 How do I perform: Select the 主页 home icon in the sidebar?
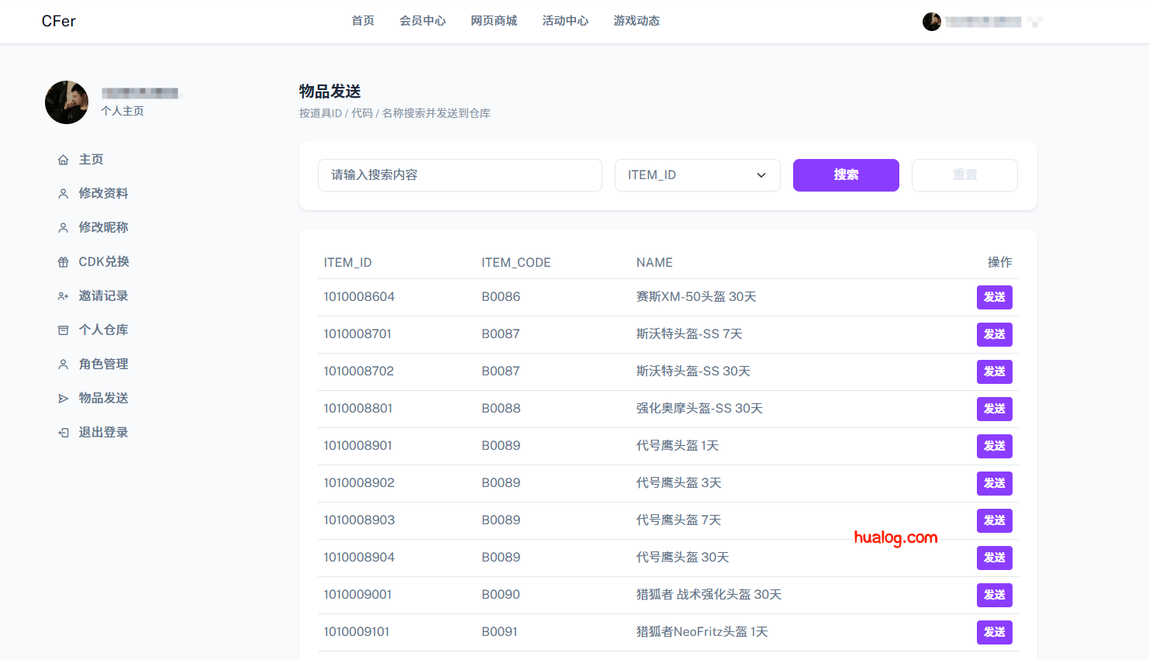tap(64, 159)
